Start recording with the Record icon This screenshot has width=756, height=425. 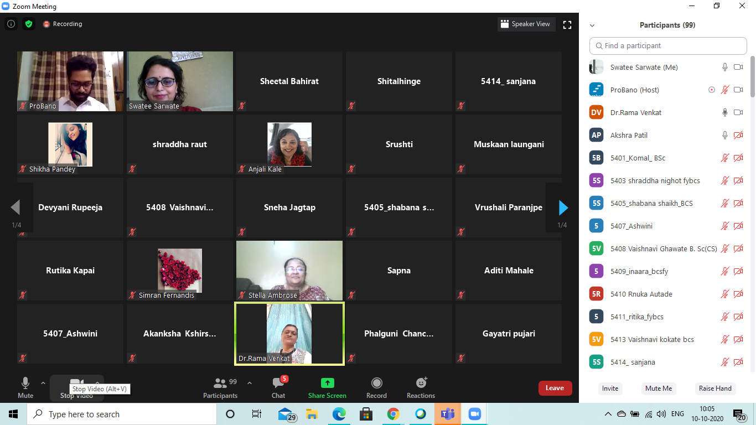coord(376,383)
